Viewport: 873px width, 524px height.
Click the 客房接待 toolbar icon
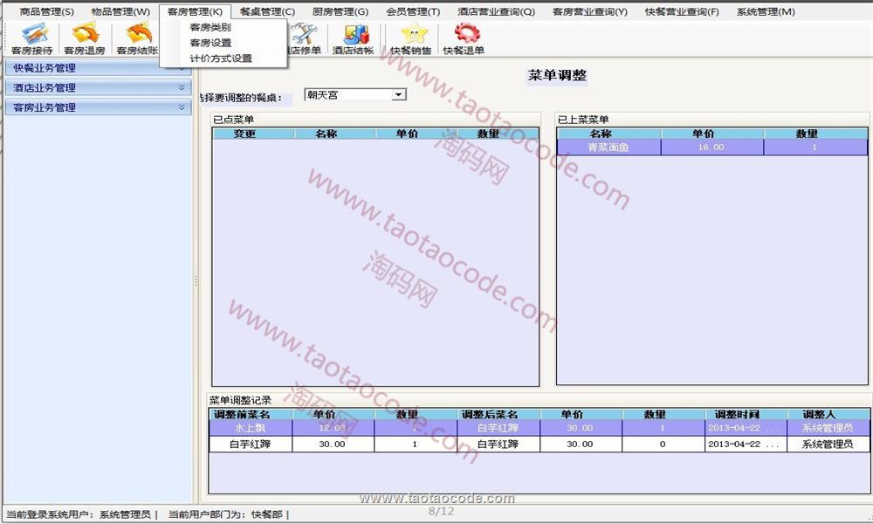[x=31, y=38]
